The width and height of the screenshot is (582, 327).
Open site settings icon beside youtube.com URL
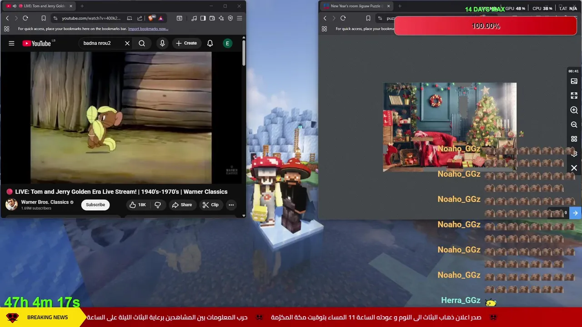(x=55, y=18)
